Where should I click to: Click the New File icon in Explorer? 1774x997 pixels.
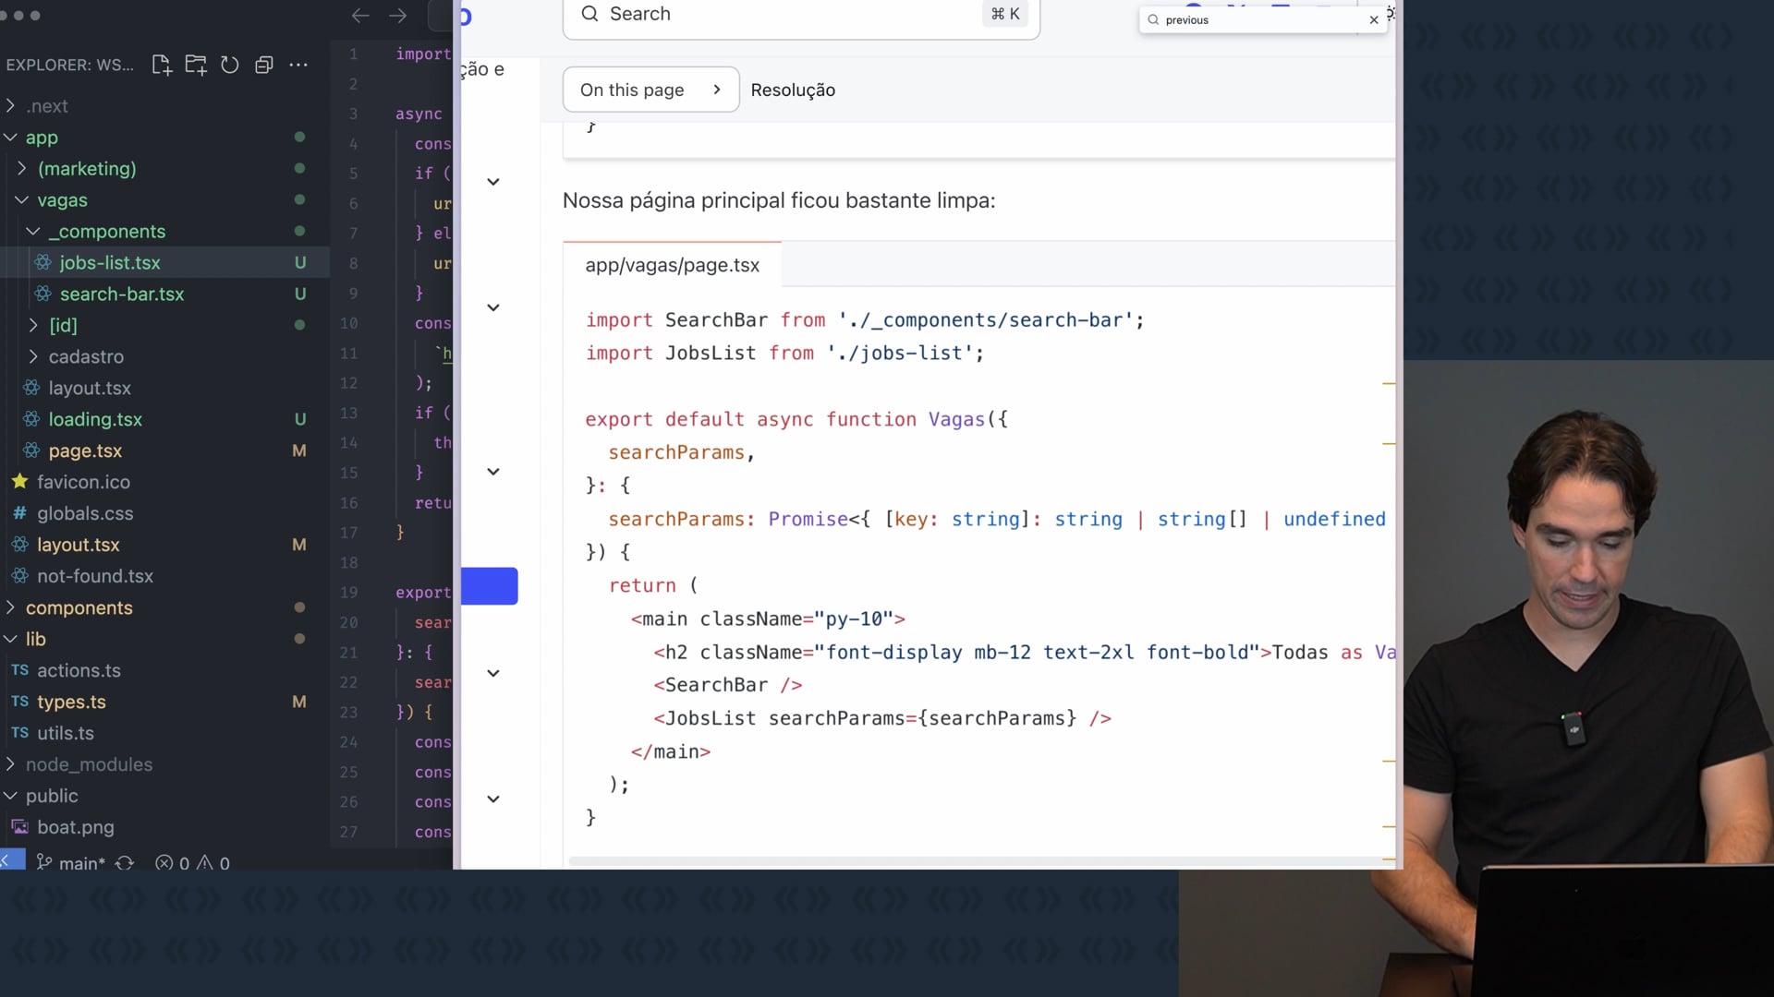click(162, 65)
